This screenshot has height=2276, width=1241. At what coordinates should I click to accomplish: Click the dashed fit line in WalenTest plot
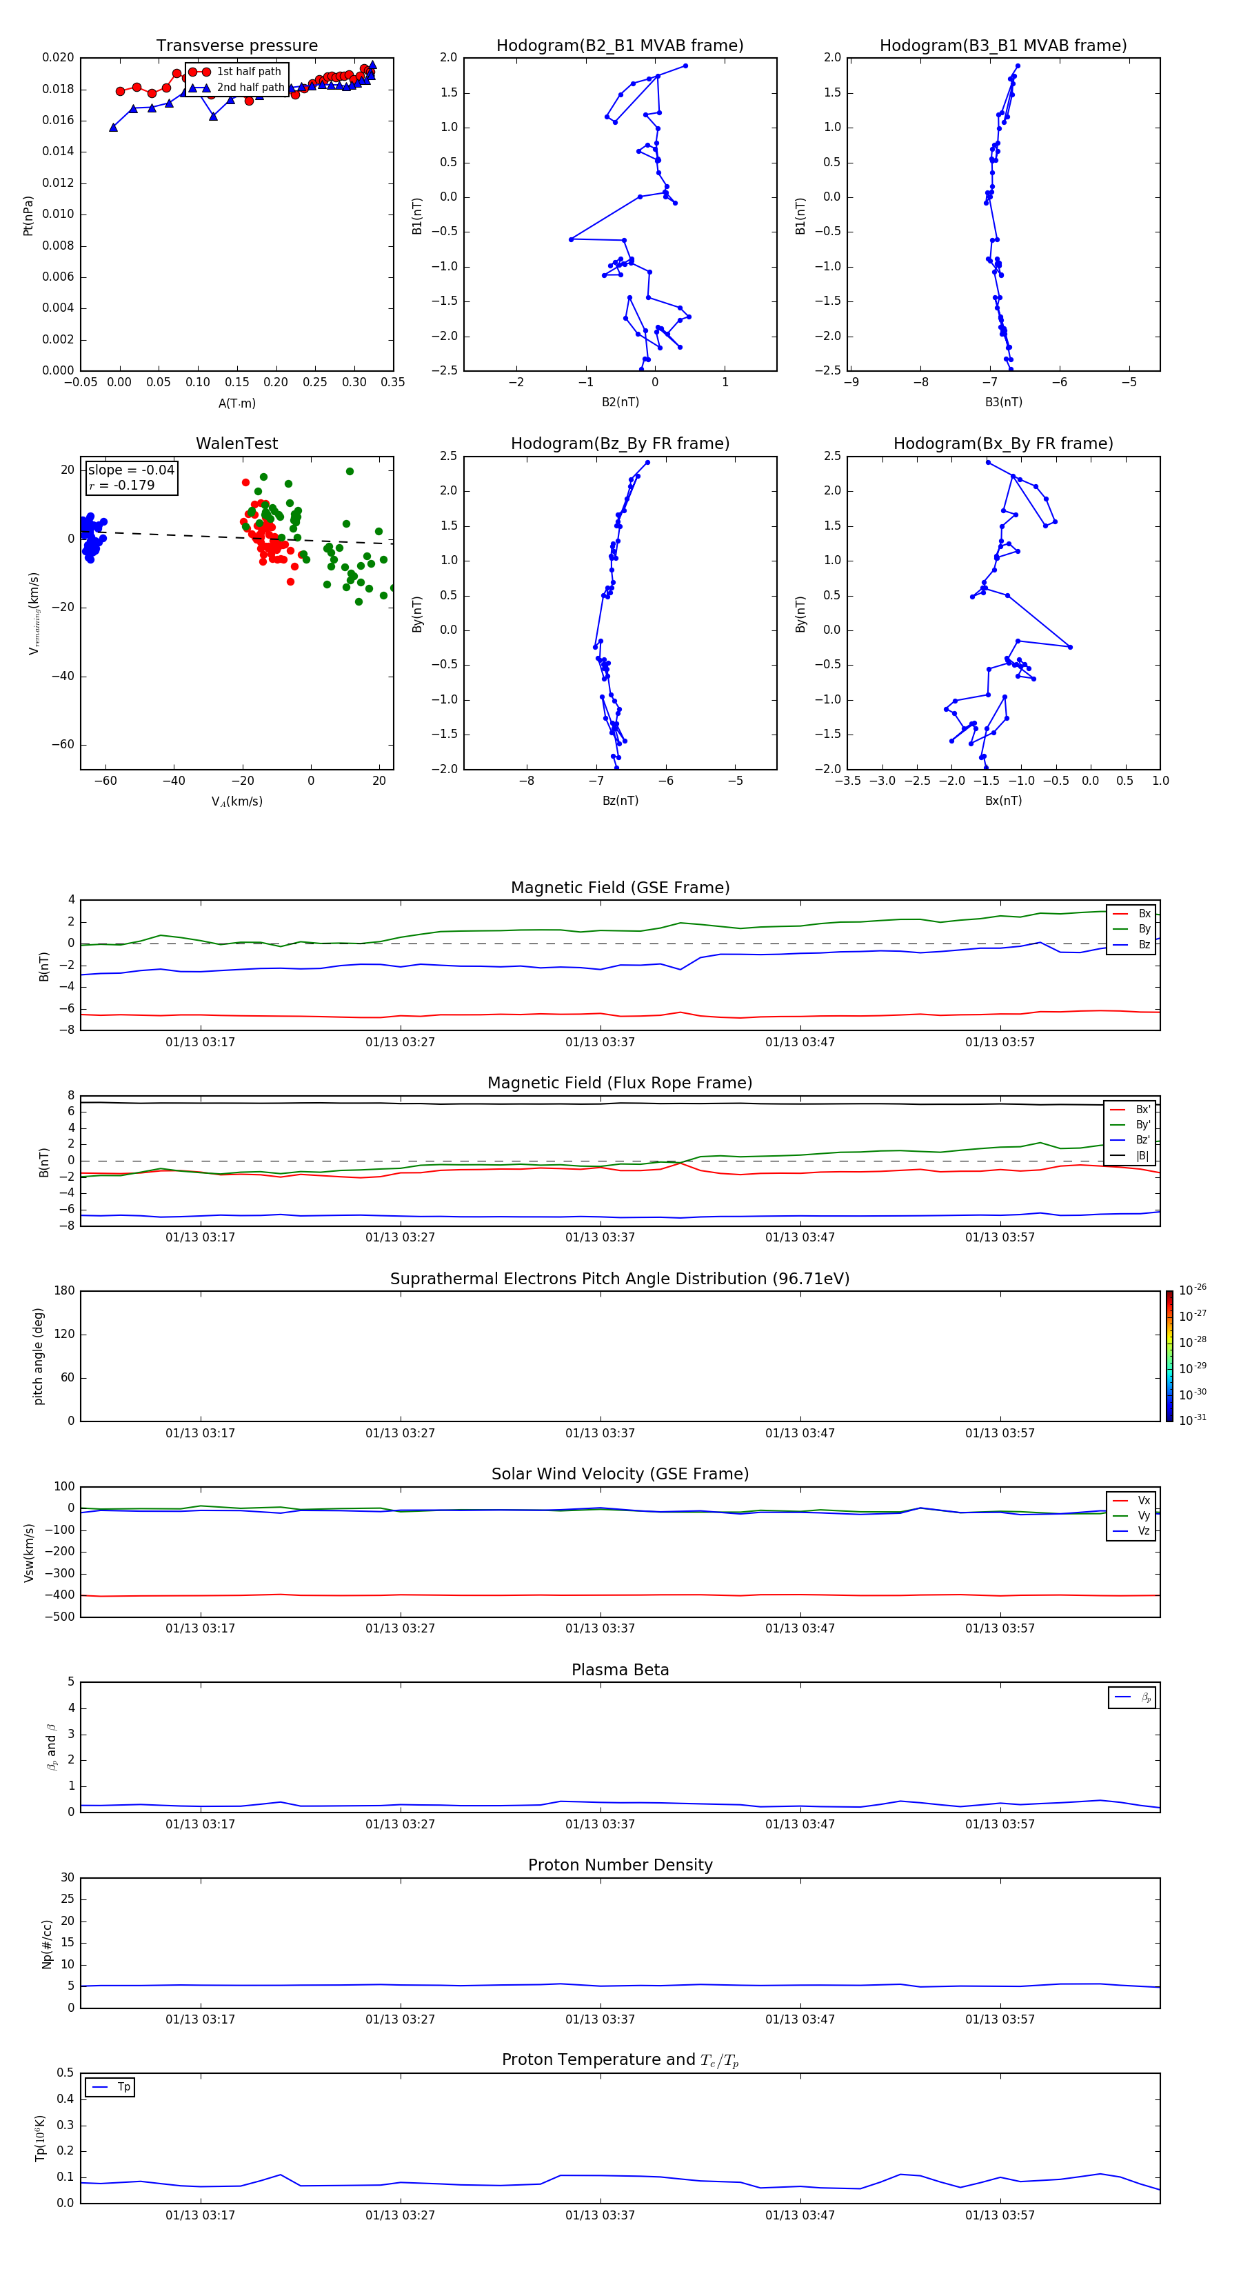tap(236, 537)
